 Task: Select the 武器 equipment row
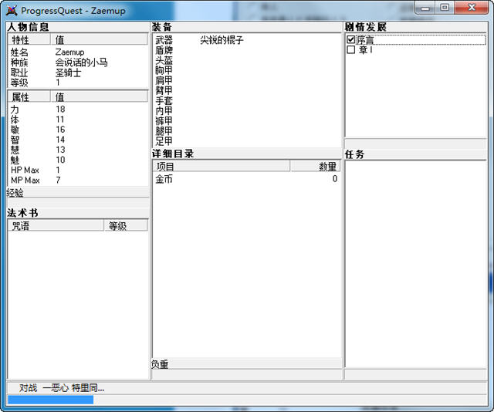tap(164, 40)
